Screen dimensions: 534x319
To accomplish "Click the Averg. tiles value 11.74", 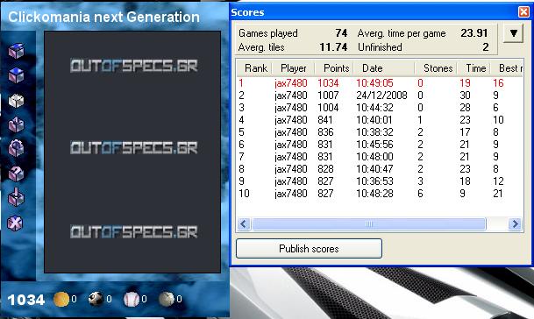I will coord(333,47).
